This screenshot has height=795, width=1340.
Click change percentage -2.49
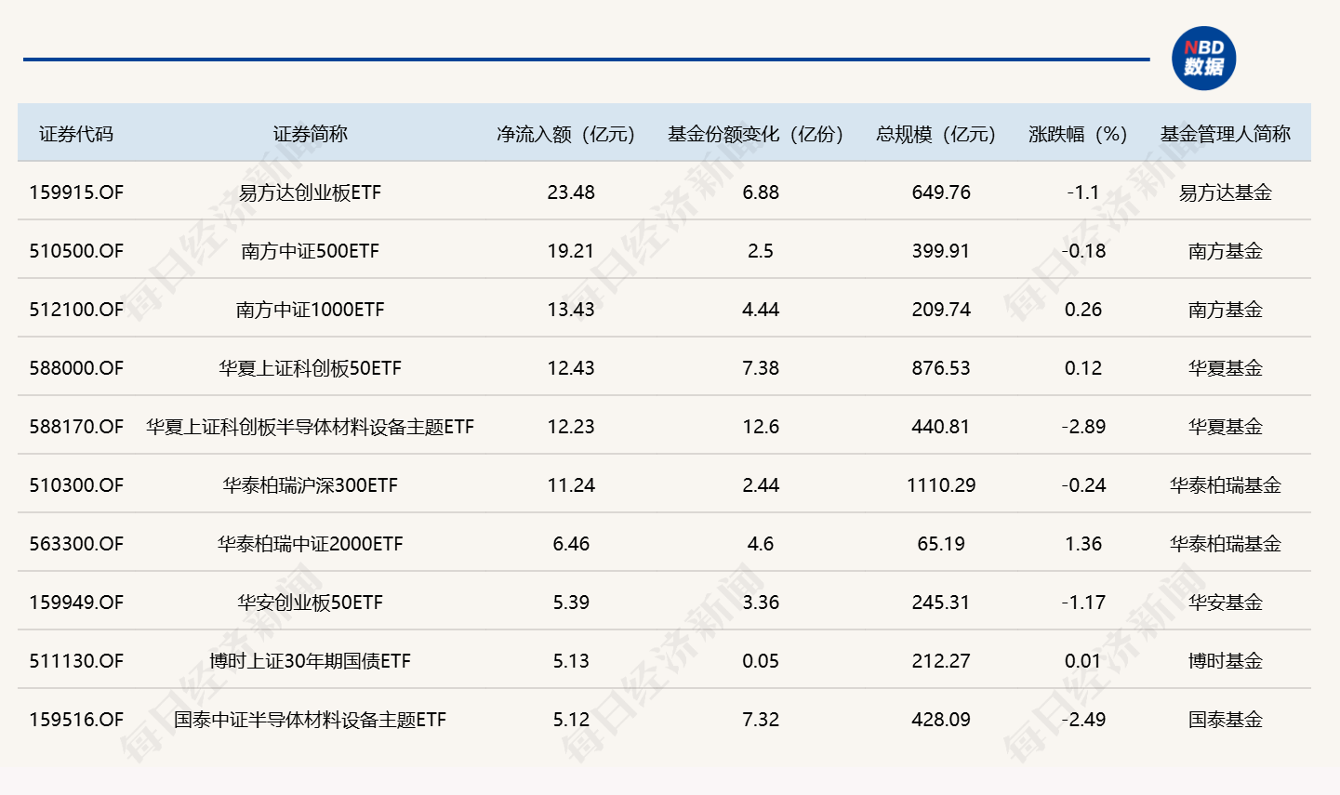tap(1083, 720)
